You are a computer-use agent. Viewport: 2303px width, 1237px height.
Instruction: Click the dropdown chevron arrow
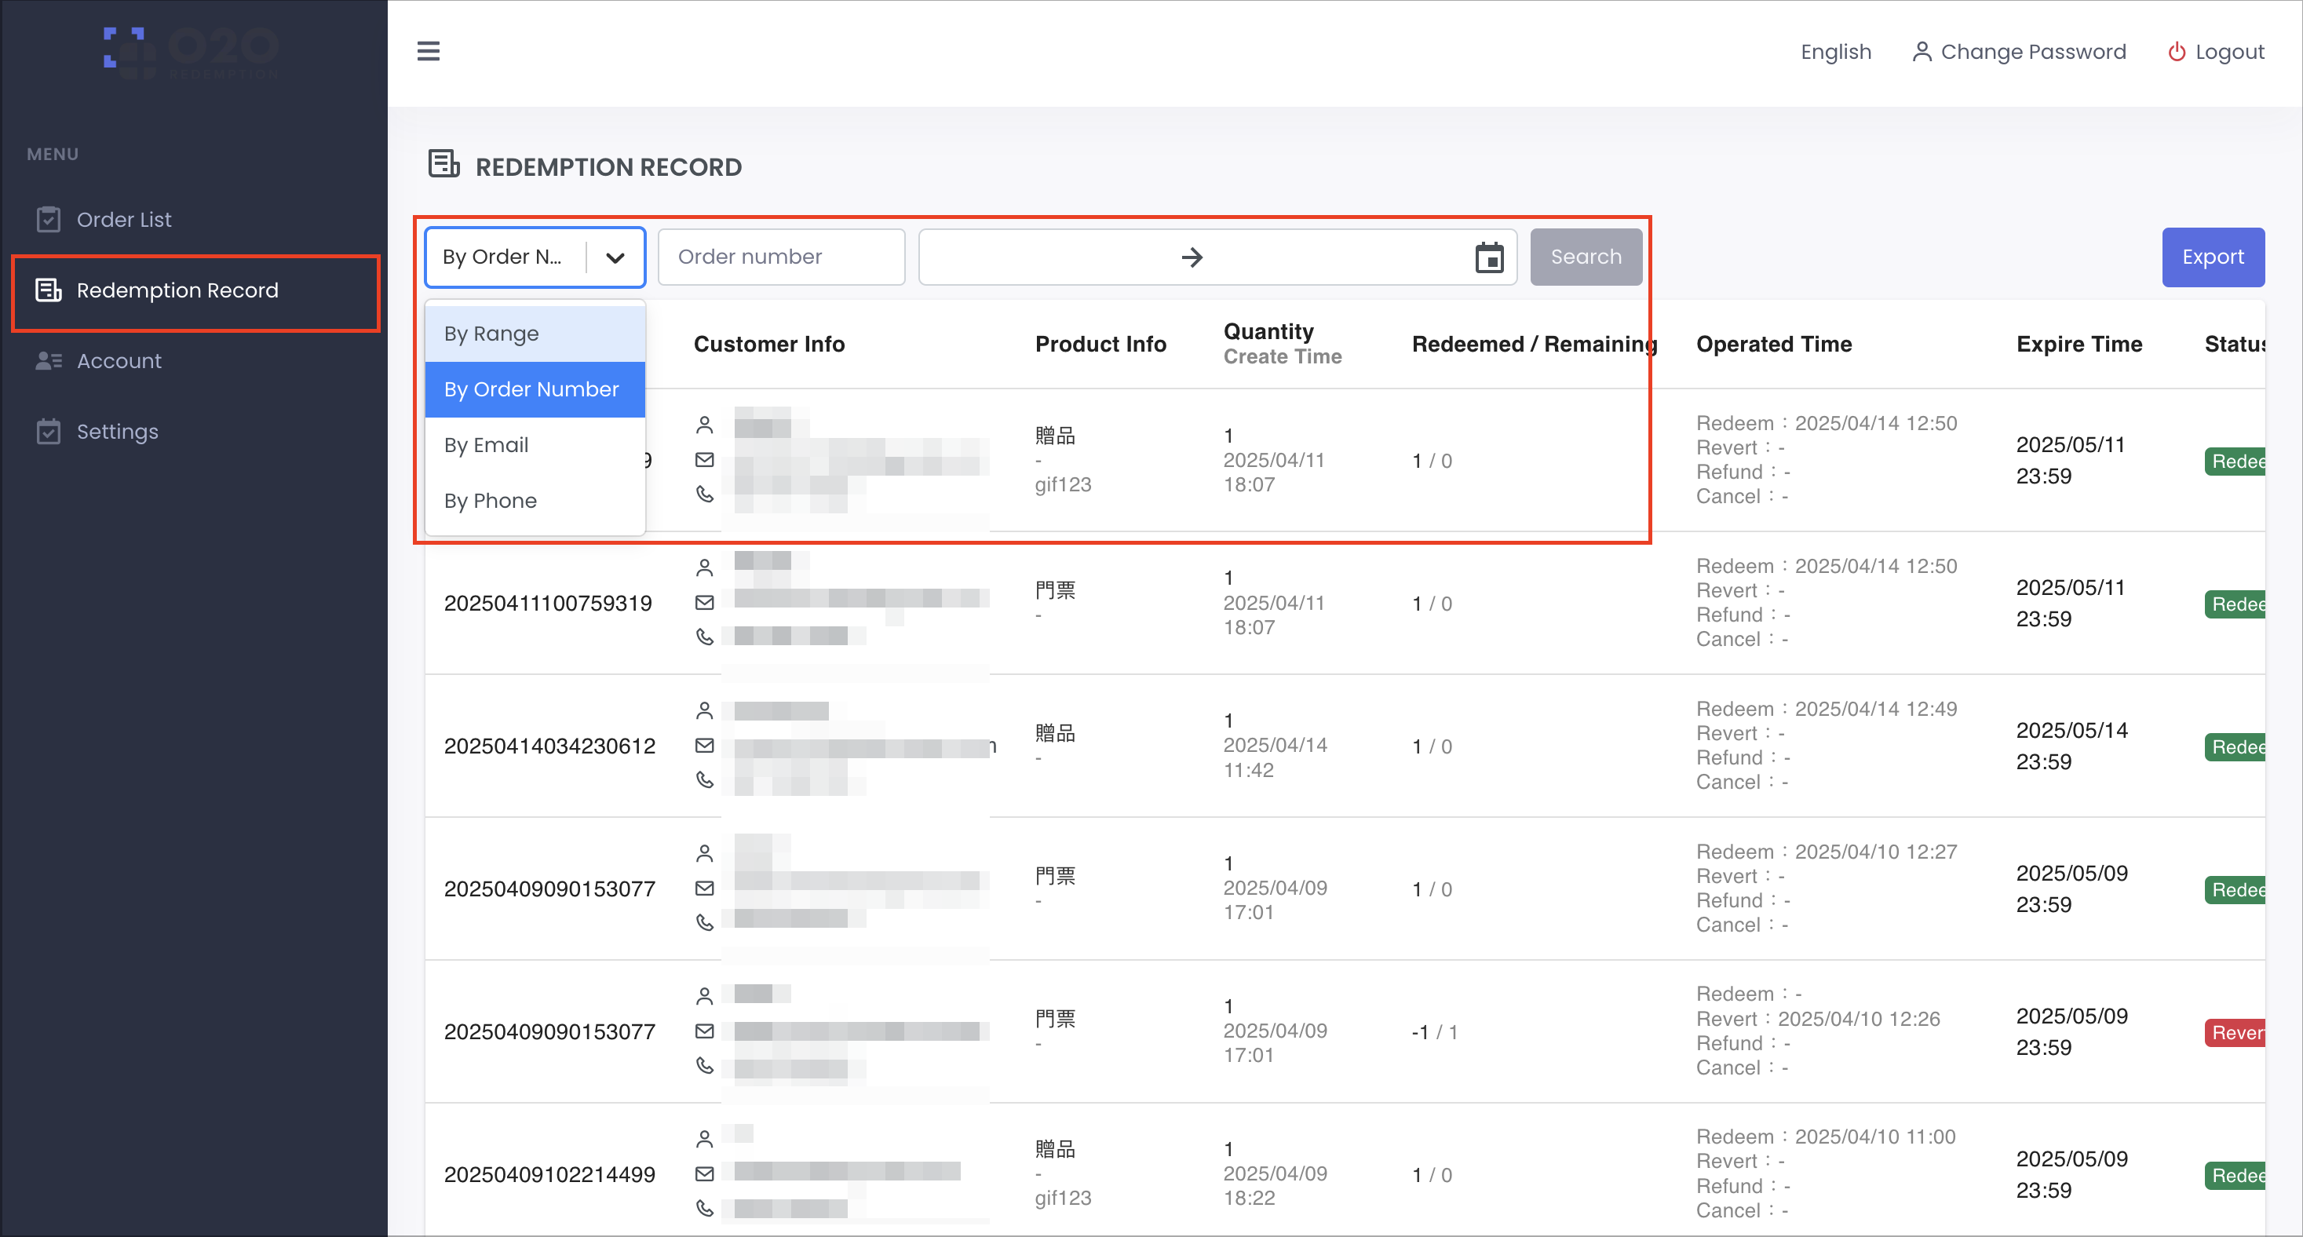[x=615, y=257]
